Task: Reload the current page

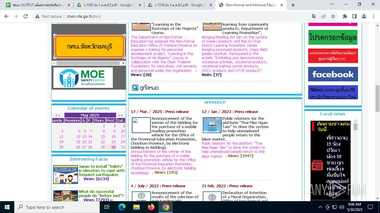Action: (26, 16)
